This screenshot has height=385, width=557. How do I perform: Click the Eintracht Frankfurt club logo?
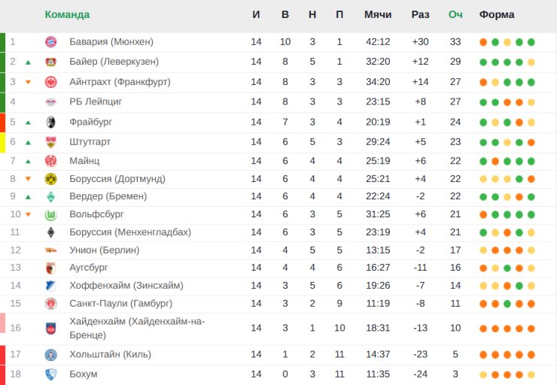point(51,82)
